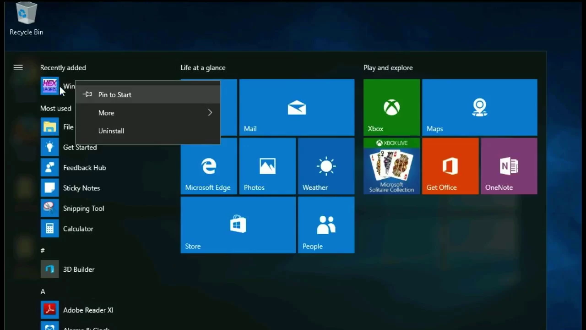
Task: Click the Get Started app label
Action: 80,147
